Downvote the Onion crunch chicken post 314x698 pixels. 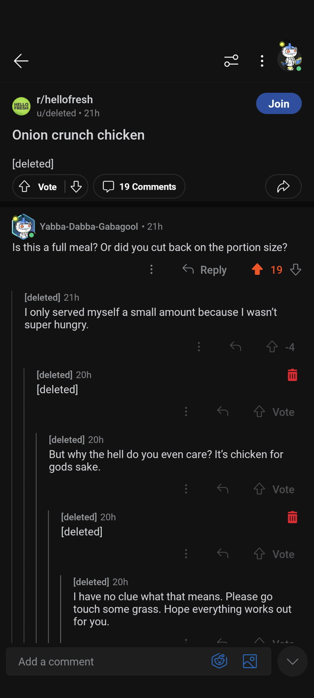point(76,186)
